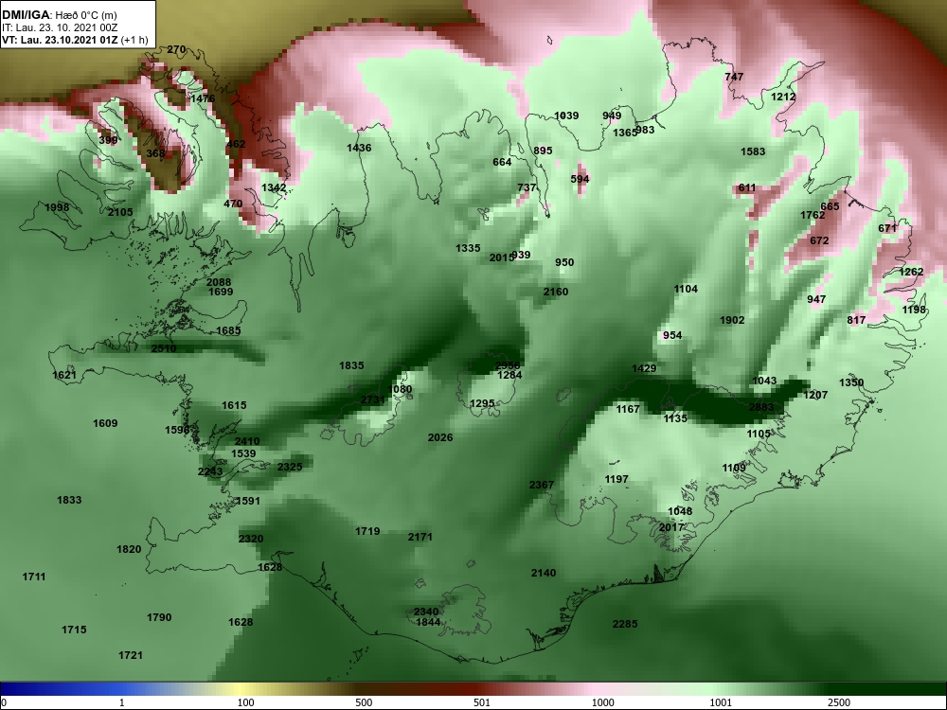This screenshot has height=710, width=947.
Task: Click the map value 470
Action: [233, 204]
